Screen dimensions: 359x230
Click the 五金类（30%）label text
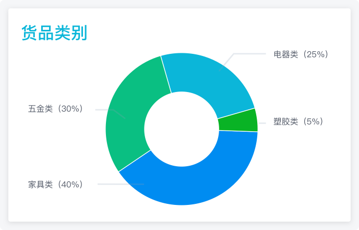coord(56,109)
